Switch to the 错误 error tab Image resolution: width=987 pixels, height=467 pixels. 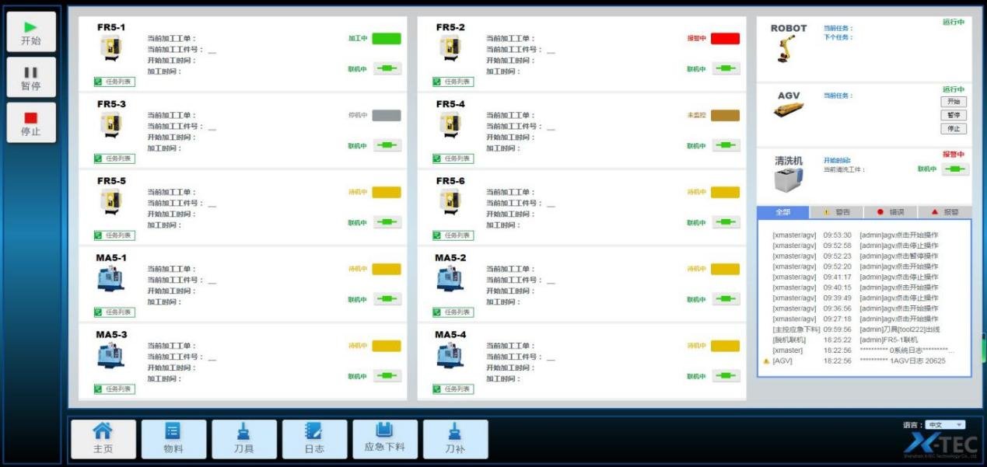pyautogui.click(x=891, y=212)
